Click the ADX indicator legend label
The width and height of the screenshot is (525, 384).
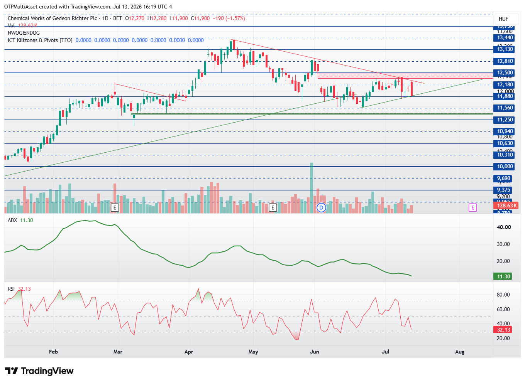[x=13, y=220]
